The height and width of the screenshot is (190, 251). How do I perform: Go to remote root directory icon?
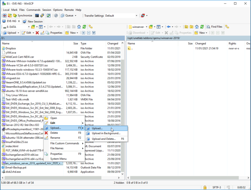tap(192, 27)
